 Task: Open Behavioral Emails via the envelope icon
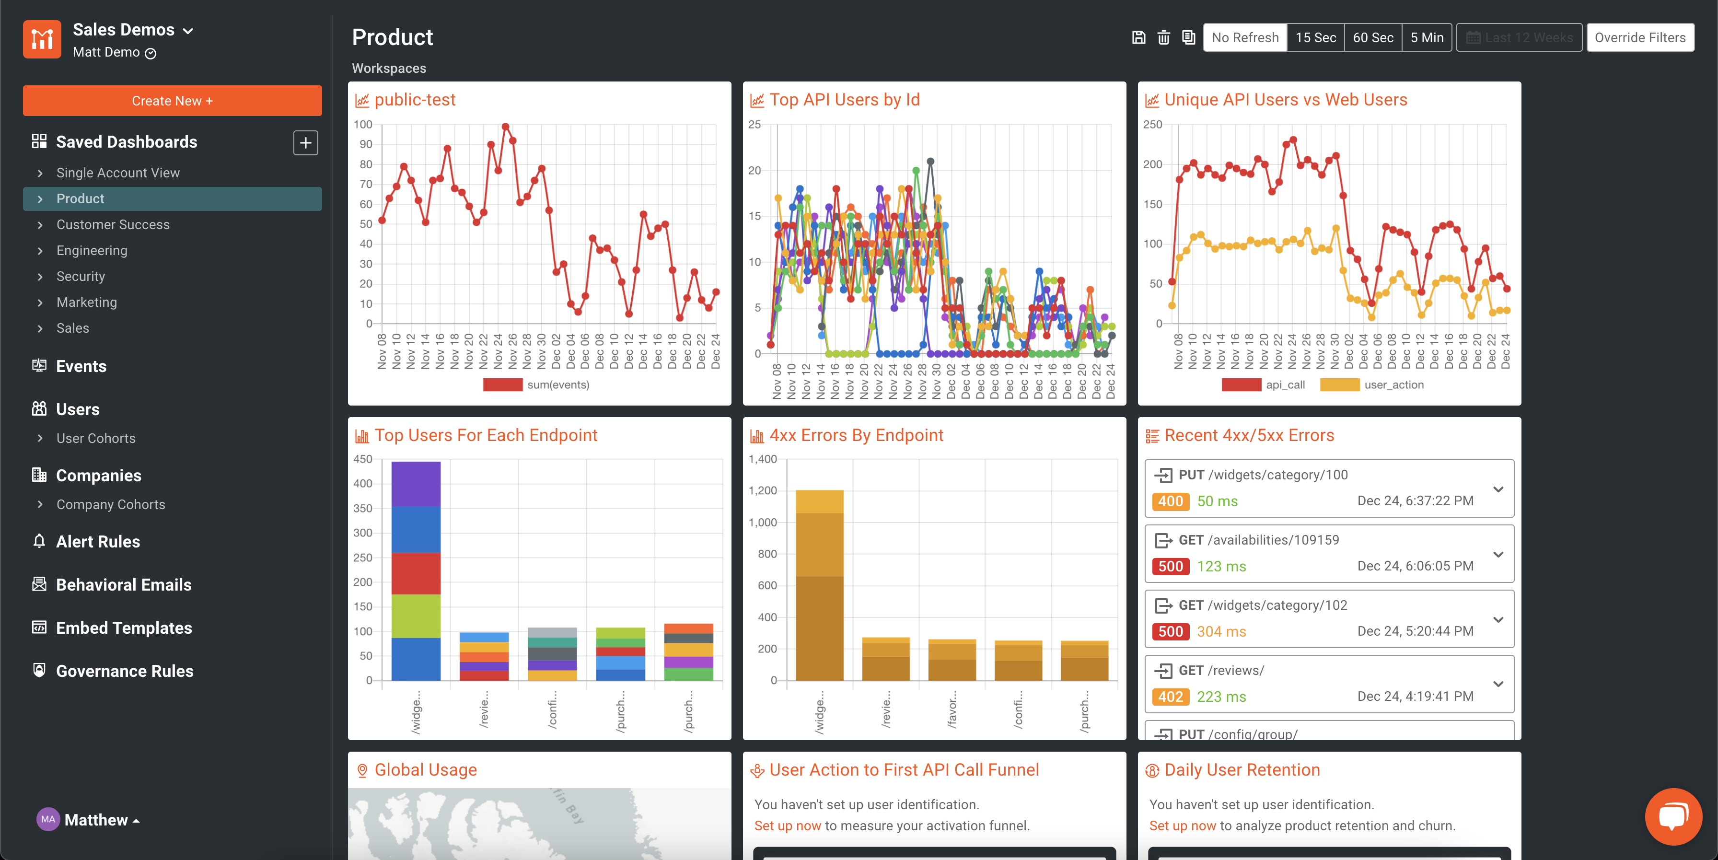(x=40, y=584)
